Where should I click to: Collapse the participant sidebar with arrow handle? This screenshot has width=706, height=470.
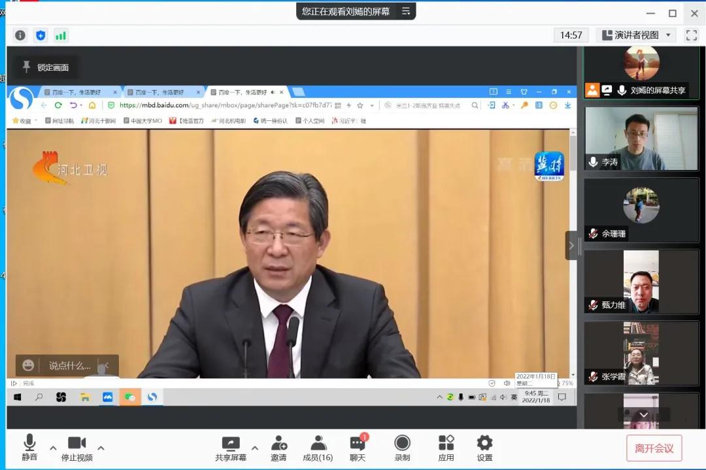[571, 245]
